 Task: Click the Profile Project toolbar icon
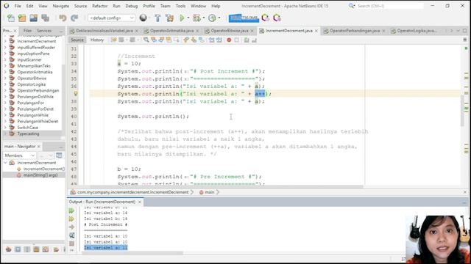point(212,18)
